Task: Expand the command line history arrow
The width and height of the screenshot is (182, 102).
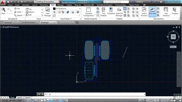Action: click(x=144, y=94)
